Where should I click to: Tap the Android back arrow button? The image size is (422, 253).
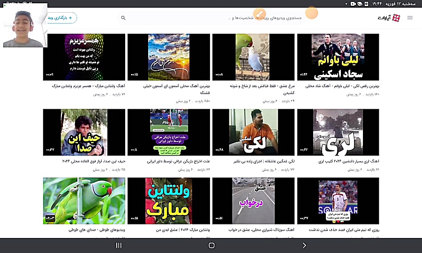304,245
